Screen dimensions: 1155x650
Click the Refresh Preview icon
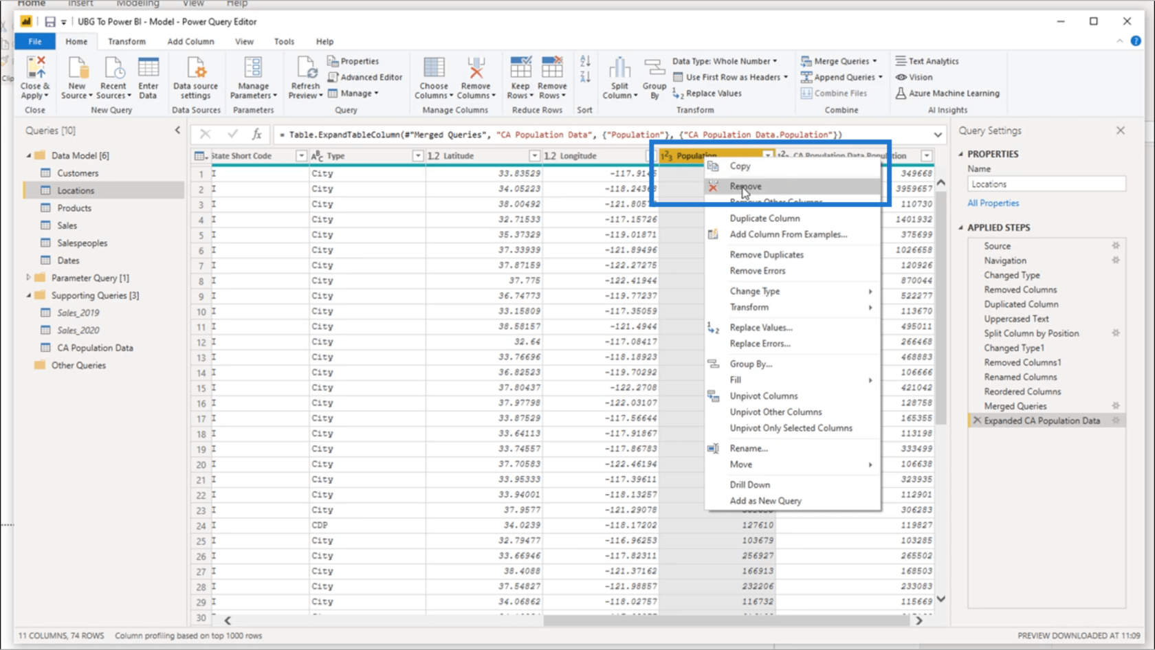coord(305,68)
